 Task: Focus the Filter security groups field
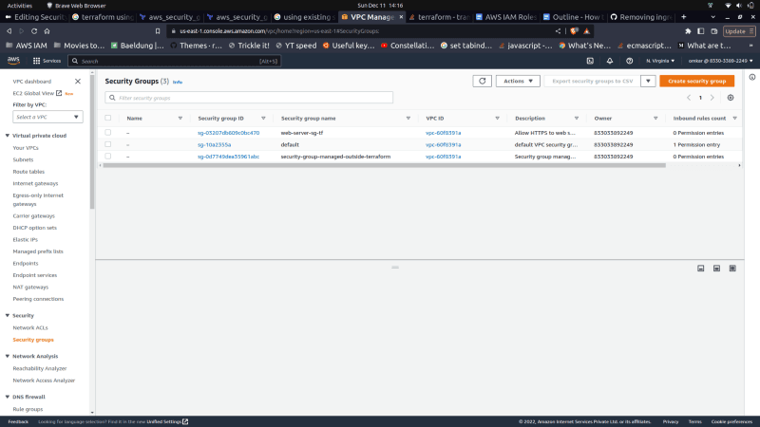coord(249,98)
